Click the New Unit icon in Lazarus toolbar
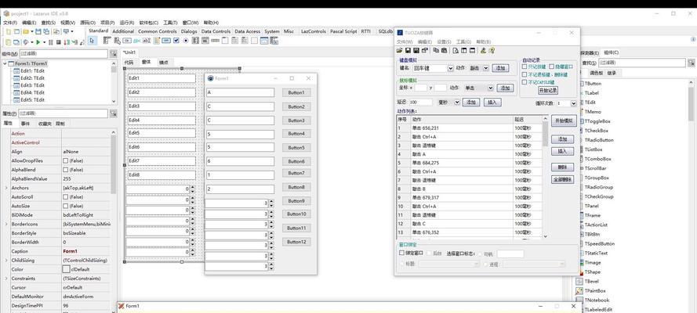Viewport: 697px width, 313px height. coord(8,31)
